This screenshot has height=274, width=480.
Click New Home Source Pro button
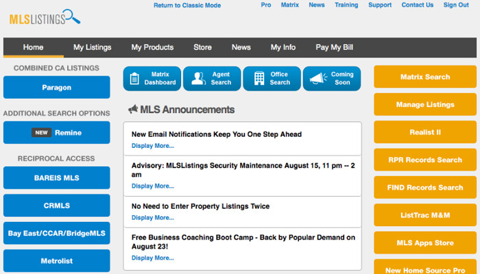pyautogui.click(x=425, y=266)
